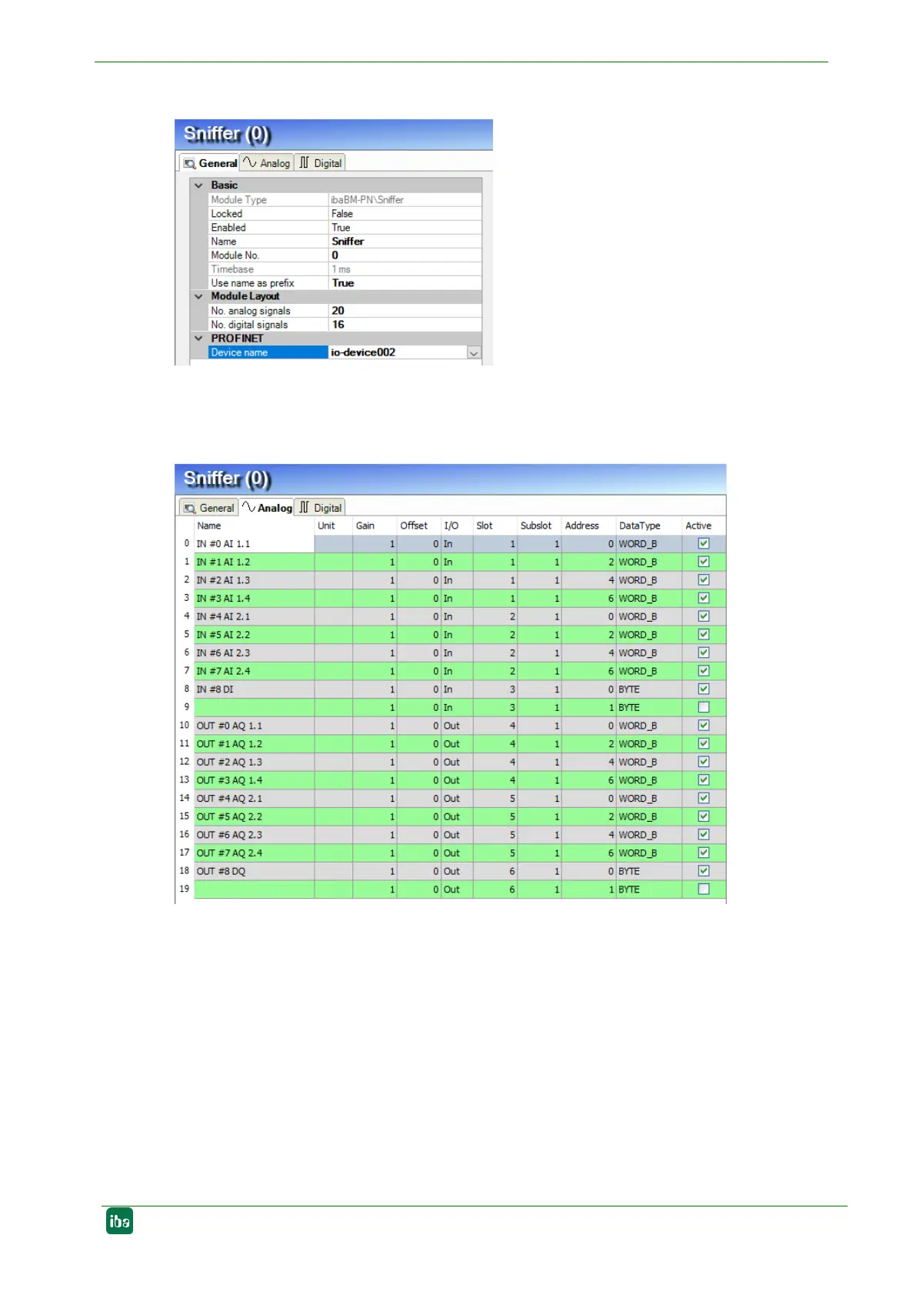The height and width of the screenshot is (1295, 916).
Task: Select name cell IN #8 DI
Action: point(255,689)
